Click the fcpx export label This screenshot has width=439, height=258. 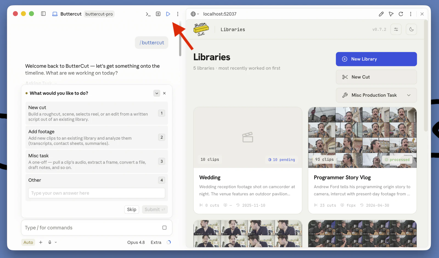[x=348, y=205]
